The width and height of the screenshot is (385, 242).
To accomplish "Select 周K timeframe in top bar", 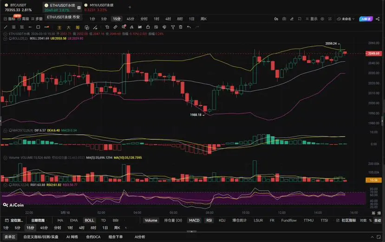I will [203, 19].
